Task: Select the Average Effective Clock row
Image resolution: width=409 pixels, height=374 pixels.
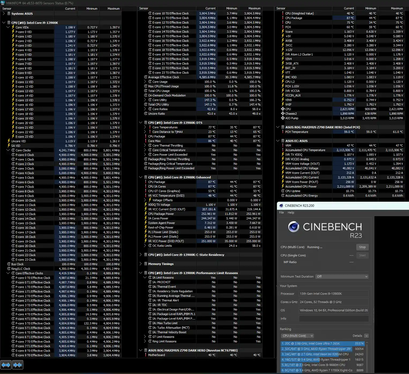Action: tap(200, 77)
